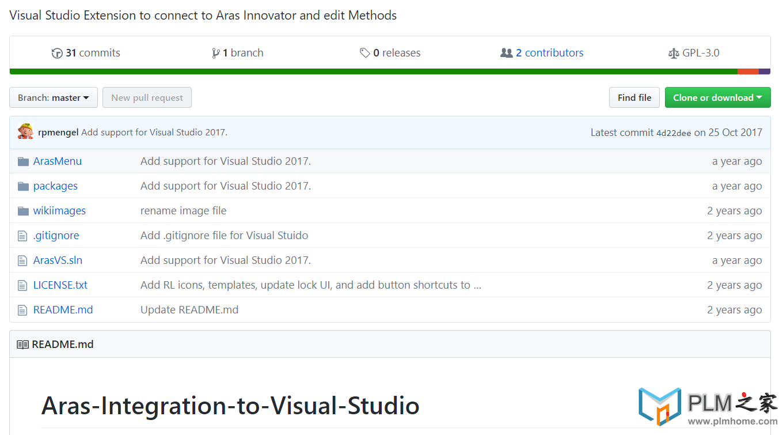Click the packages row commit message
The height and width of the screenshot is (435, 783).
[x=226, y=186]
